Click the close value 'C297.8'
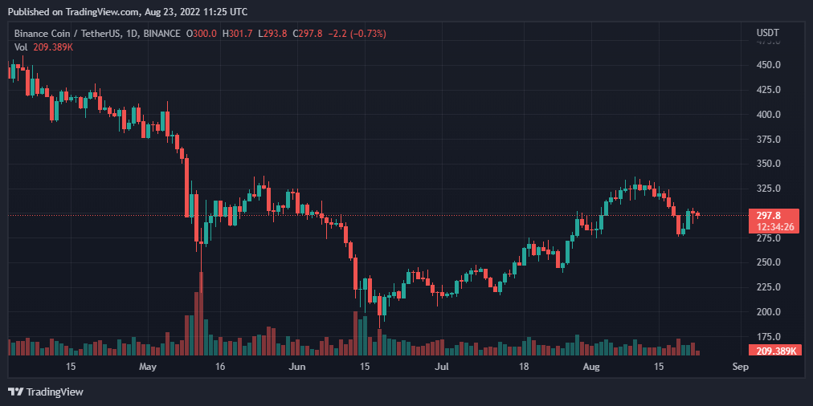The width and height of the screenshot is (813, 406). 308,34
